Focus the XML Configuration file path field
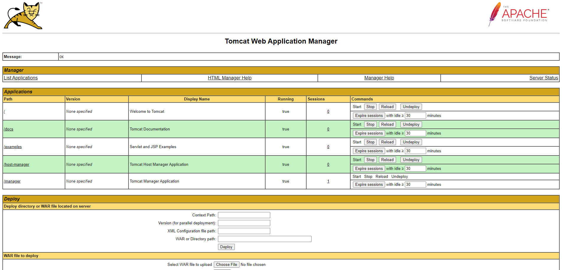Screen dimensions: 562x270 [244, 231]
